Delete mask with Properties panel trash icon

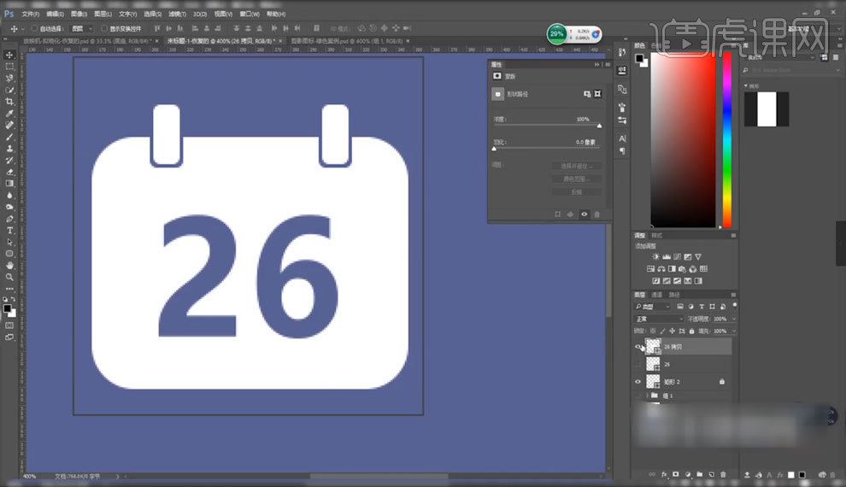click(x=597, y=214)
